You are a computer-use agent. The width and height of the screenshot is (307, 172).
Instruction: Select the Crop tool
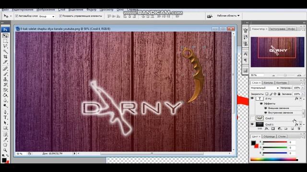click(5, 57)
